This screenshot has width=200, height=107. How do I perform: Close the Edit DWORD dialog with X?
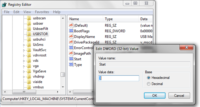tap(186, 47)
